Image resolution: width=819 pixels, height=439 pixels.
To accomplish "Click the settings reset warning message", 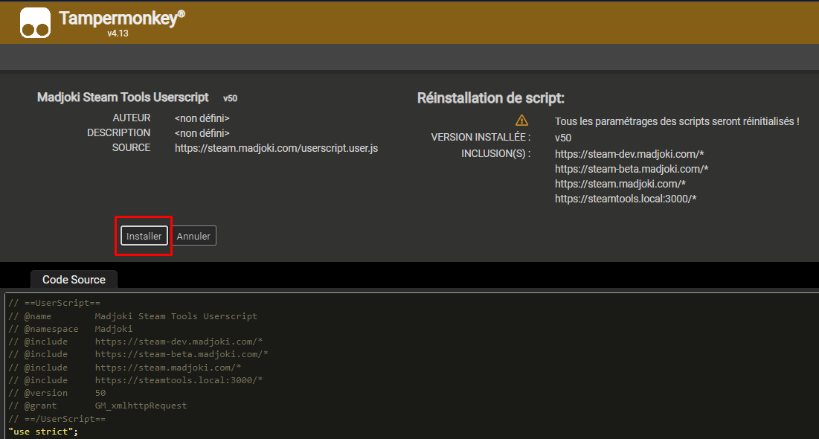I will point(677,121).
